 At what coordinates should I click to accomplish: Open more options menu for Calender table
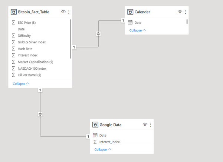(x=185, y=12)
